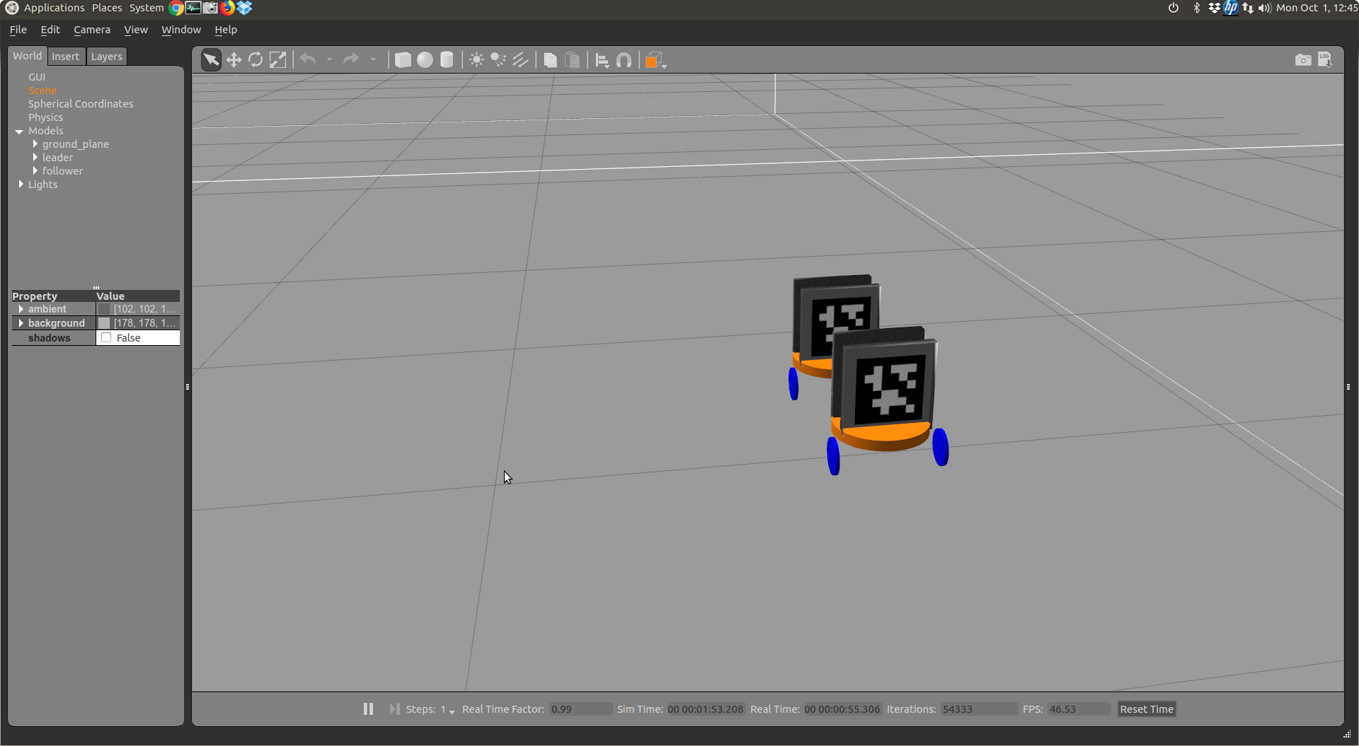This screenshot has width=1359, height=746.
Task: Open the Edit menu
Action: pyautogui.click(x=50, y=30)
